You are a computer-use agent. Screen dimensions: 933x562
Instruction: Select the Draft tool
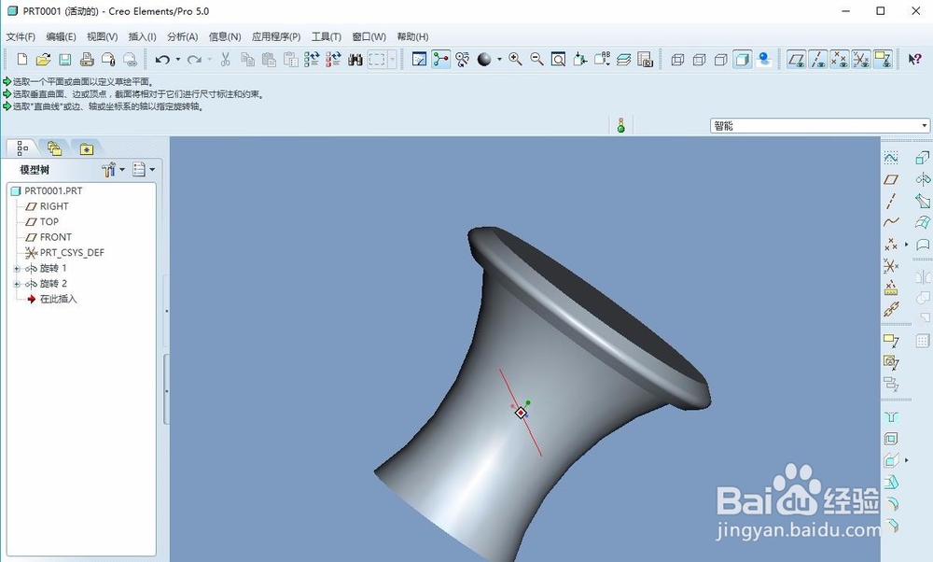tap(891, 483)
